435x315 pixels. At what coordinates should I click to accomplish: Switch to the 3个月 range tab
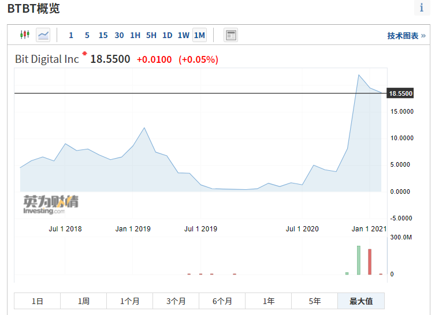[176, 301]
